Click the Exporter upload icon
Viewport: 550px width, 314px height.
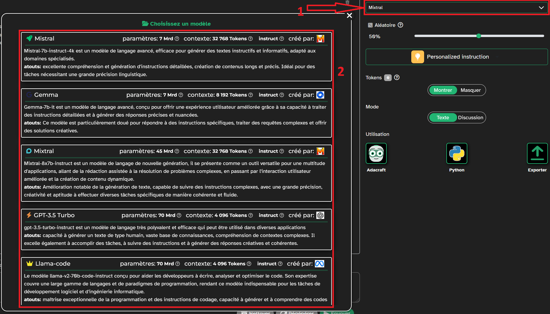point(537,153)
